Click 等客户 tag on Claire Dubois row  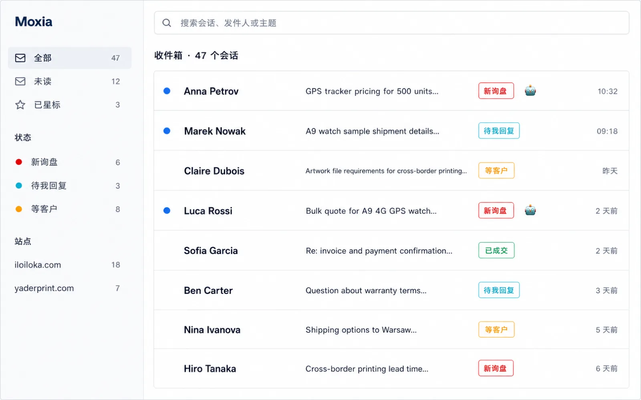pyautogui.click(x=496, y=170)
